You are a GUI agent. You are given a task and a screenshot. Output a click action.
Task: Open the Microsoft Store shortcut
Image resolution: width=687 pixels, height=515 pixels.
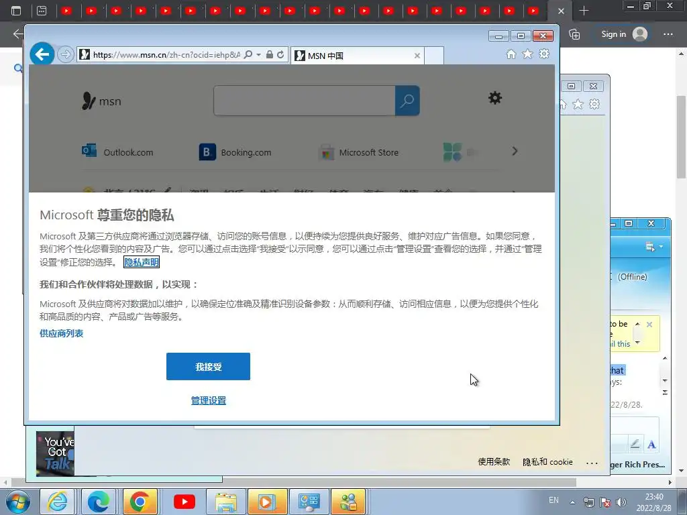point(358,152)
